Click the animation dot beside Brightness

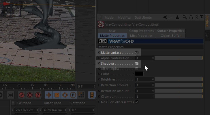pyautogui.click(x=99, y=79)
